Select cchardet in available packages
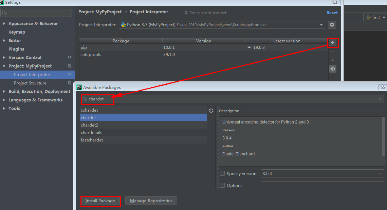Viewport: 387px width, 210px height. 143,110
